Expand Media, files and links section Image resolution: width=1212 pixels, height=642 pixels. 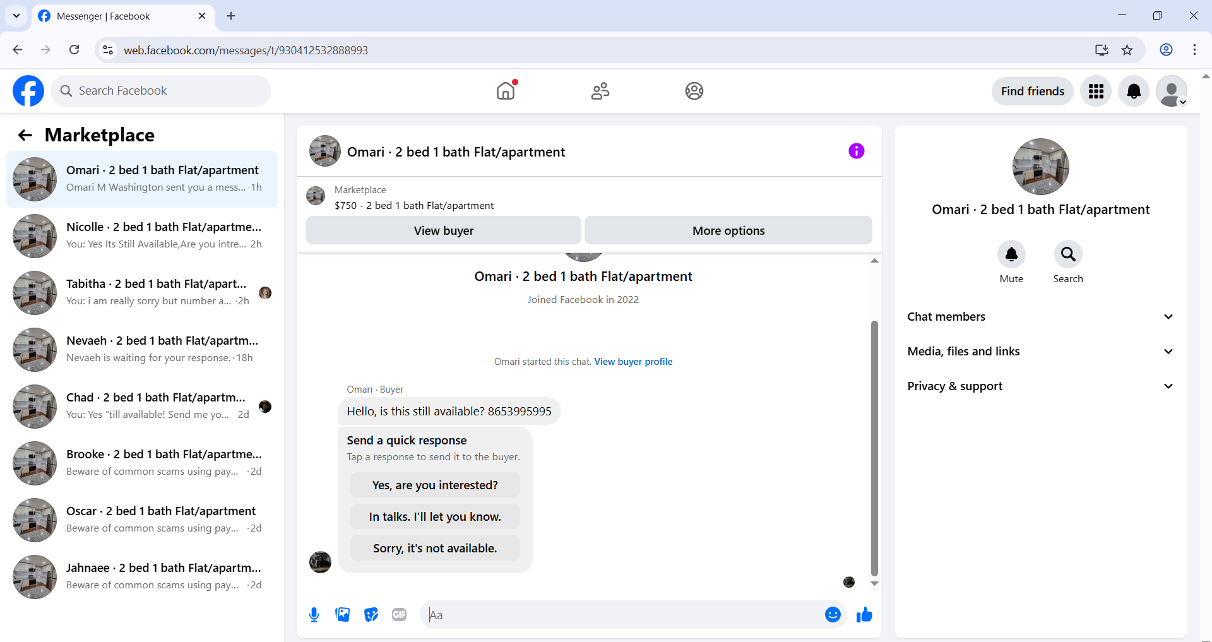click(x=1041, y=352)
